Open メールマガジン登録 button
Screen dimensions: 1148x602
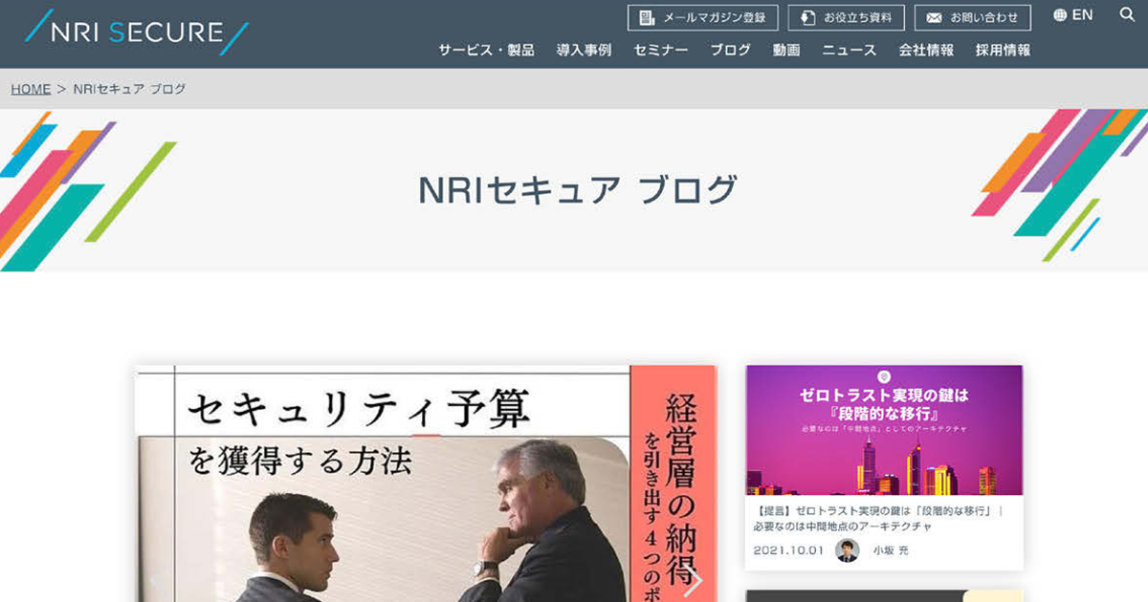pyautogui.click(x=703, y=18)
